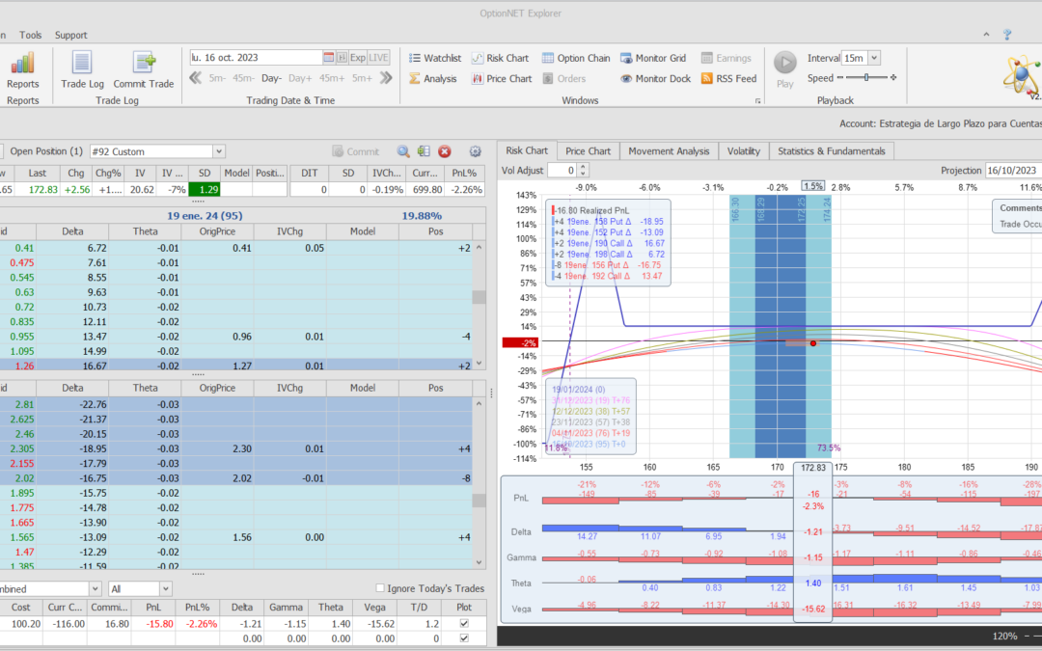The width and height of the screenshot is (1042, 651).
Task: Open the Volatility tab
Action: (x=743, y=150)
